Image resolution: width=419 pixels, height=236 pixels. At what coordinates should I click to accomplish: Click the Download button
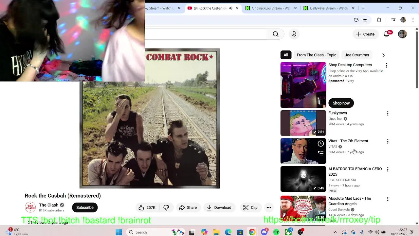pyautogui.click(x=219, y=207)
